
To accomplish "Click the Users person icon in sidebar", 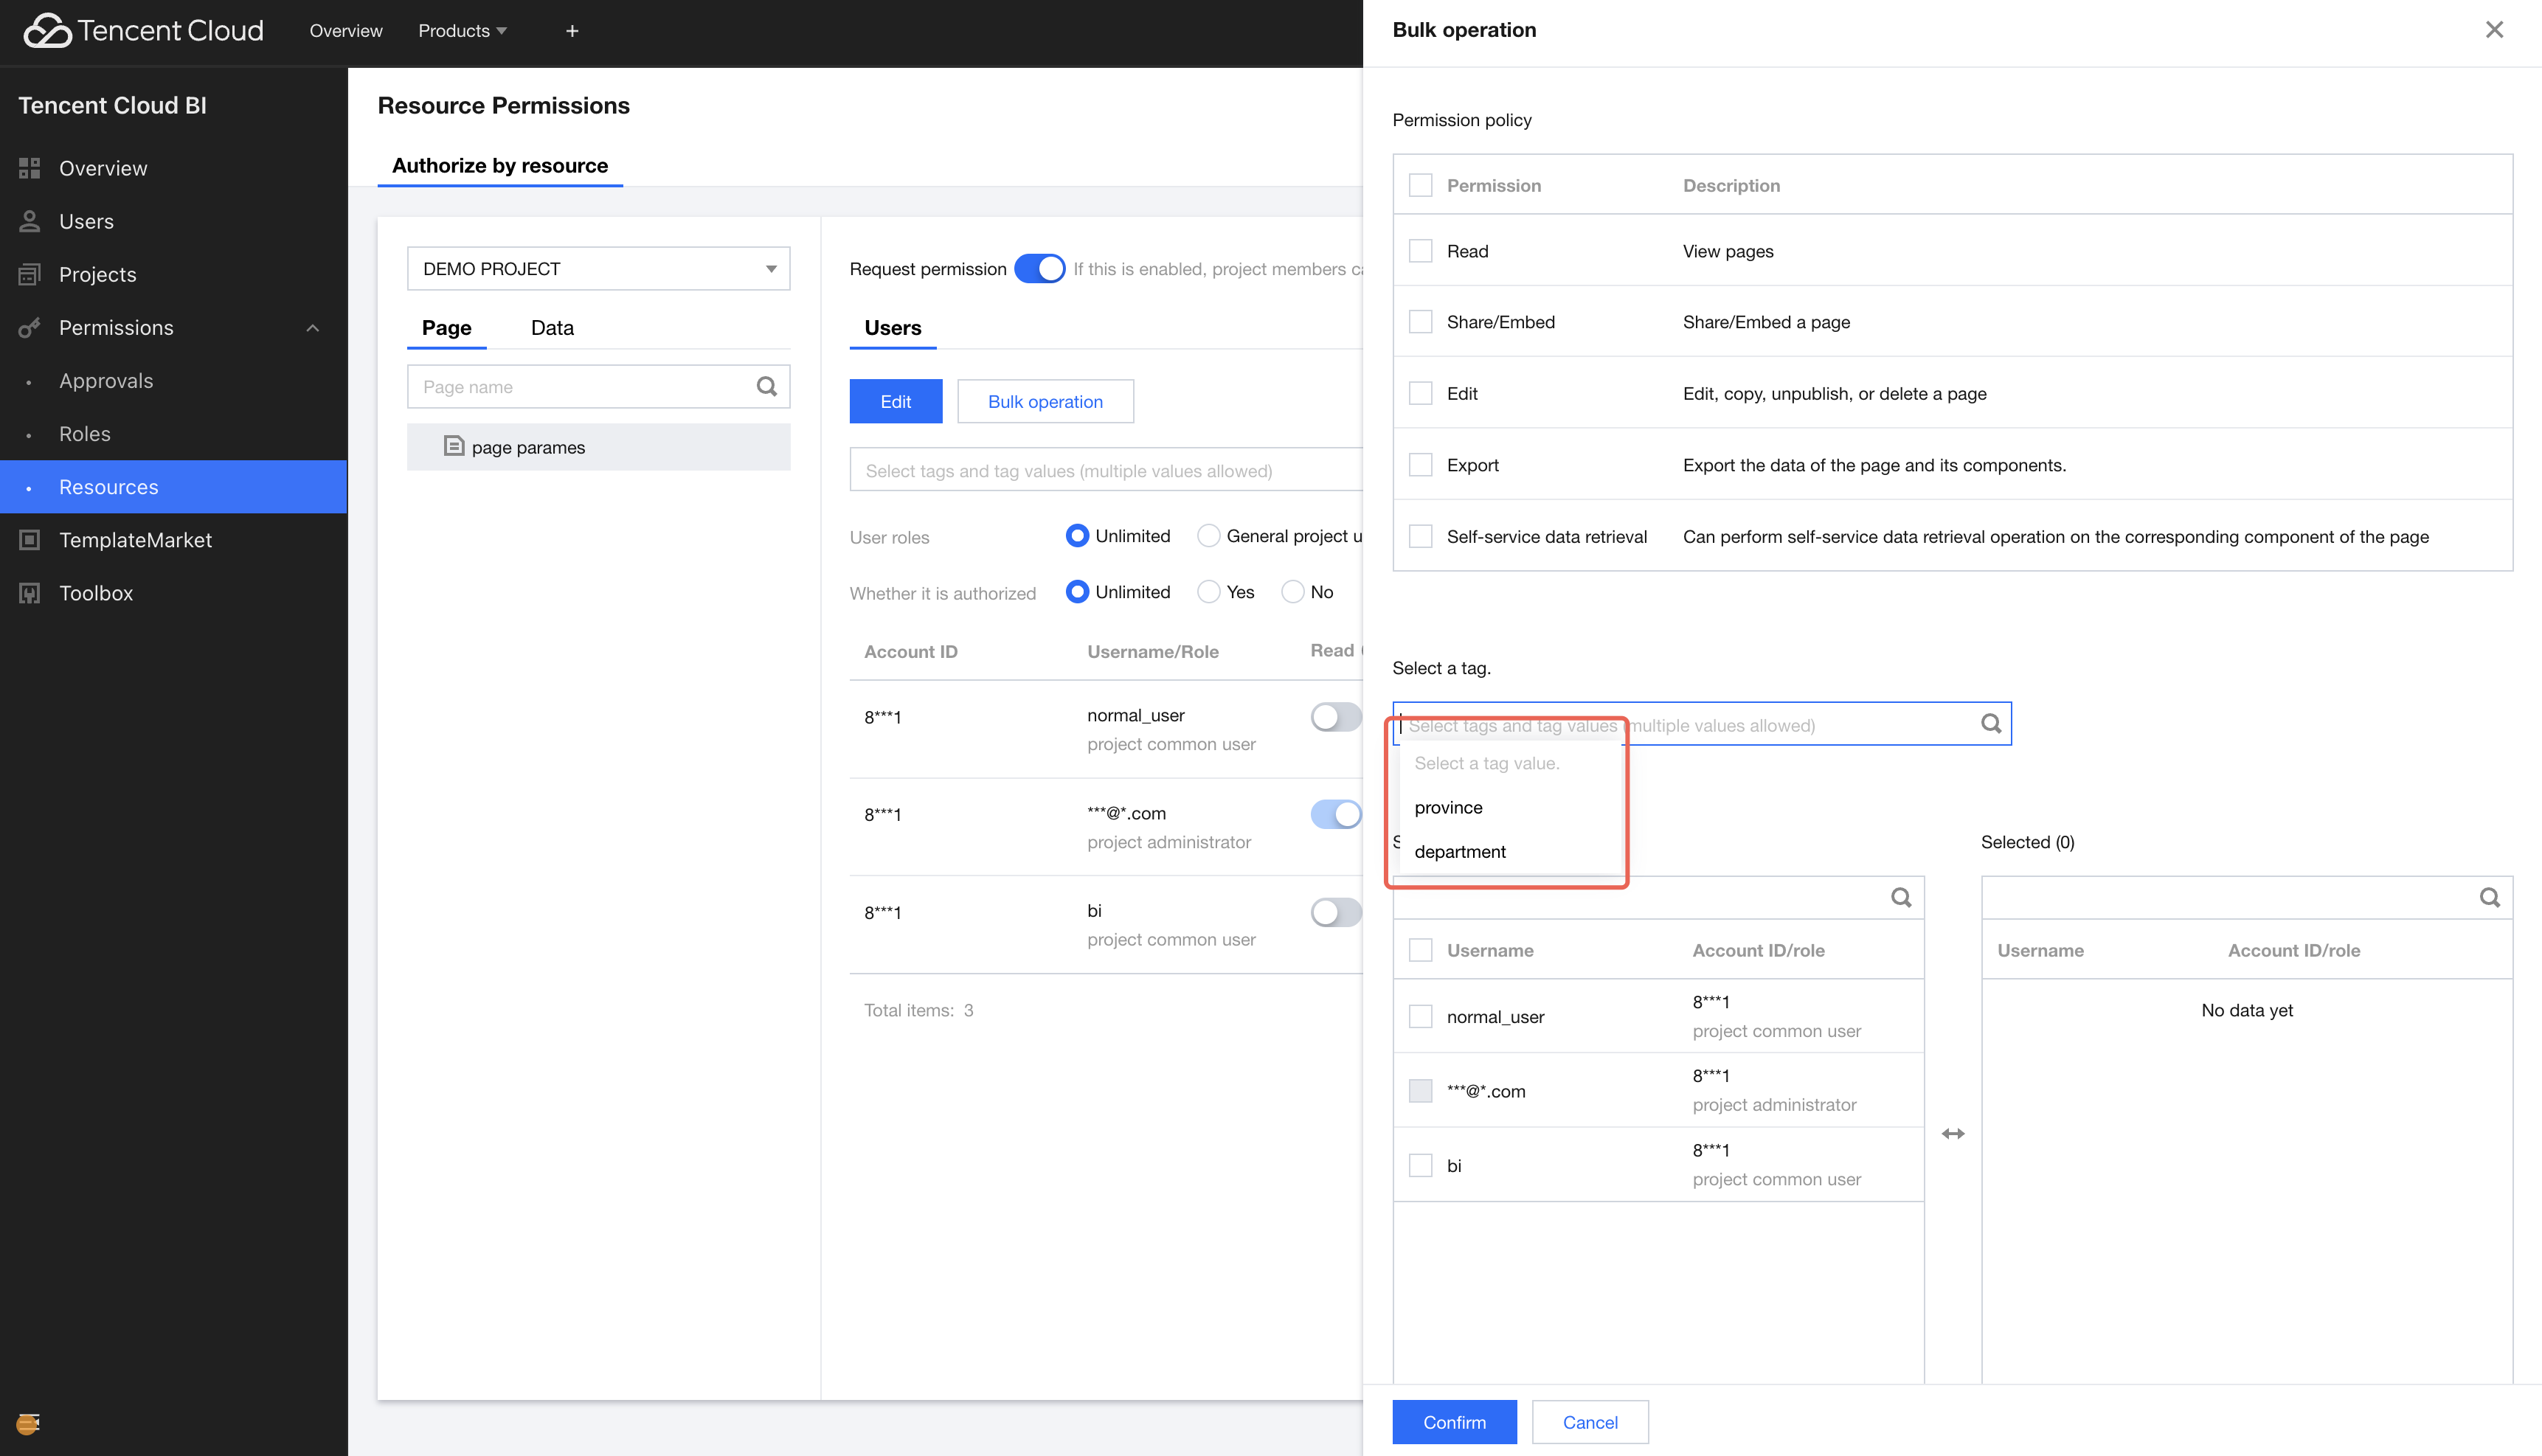I will click(30, 221).
